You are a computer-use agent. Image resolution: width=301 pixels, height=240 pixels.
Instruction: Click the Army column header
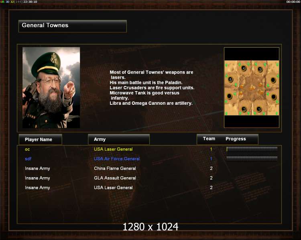coord(119,139)
